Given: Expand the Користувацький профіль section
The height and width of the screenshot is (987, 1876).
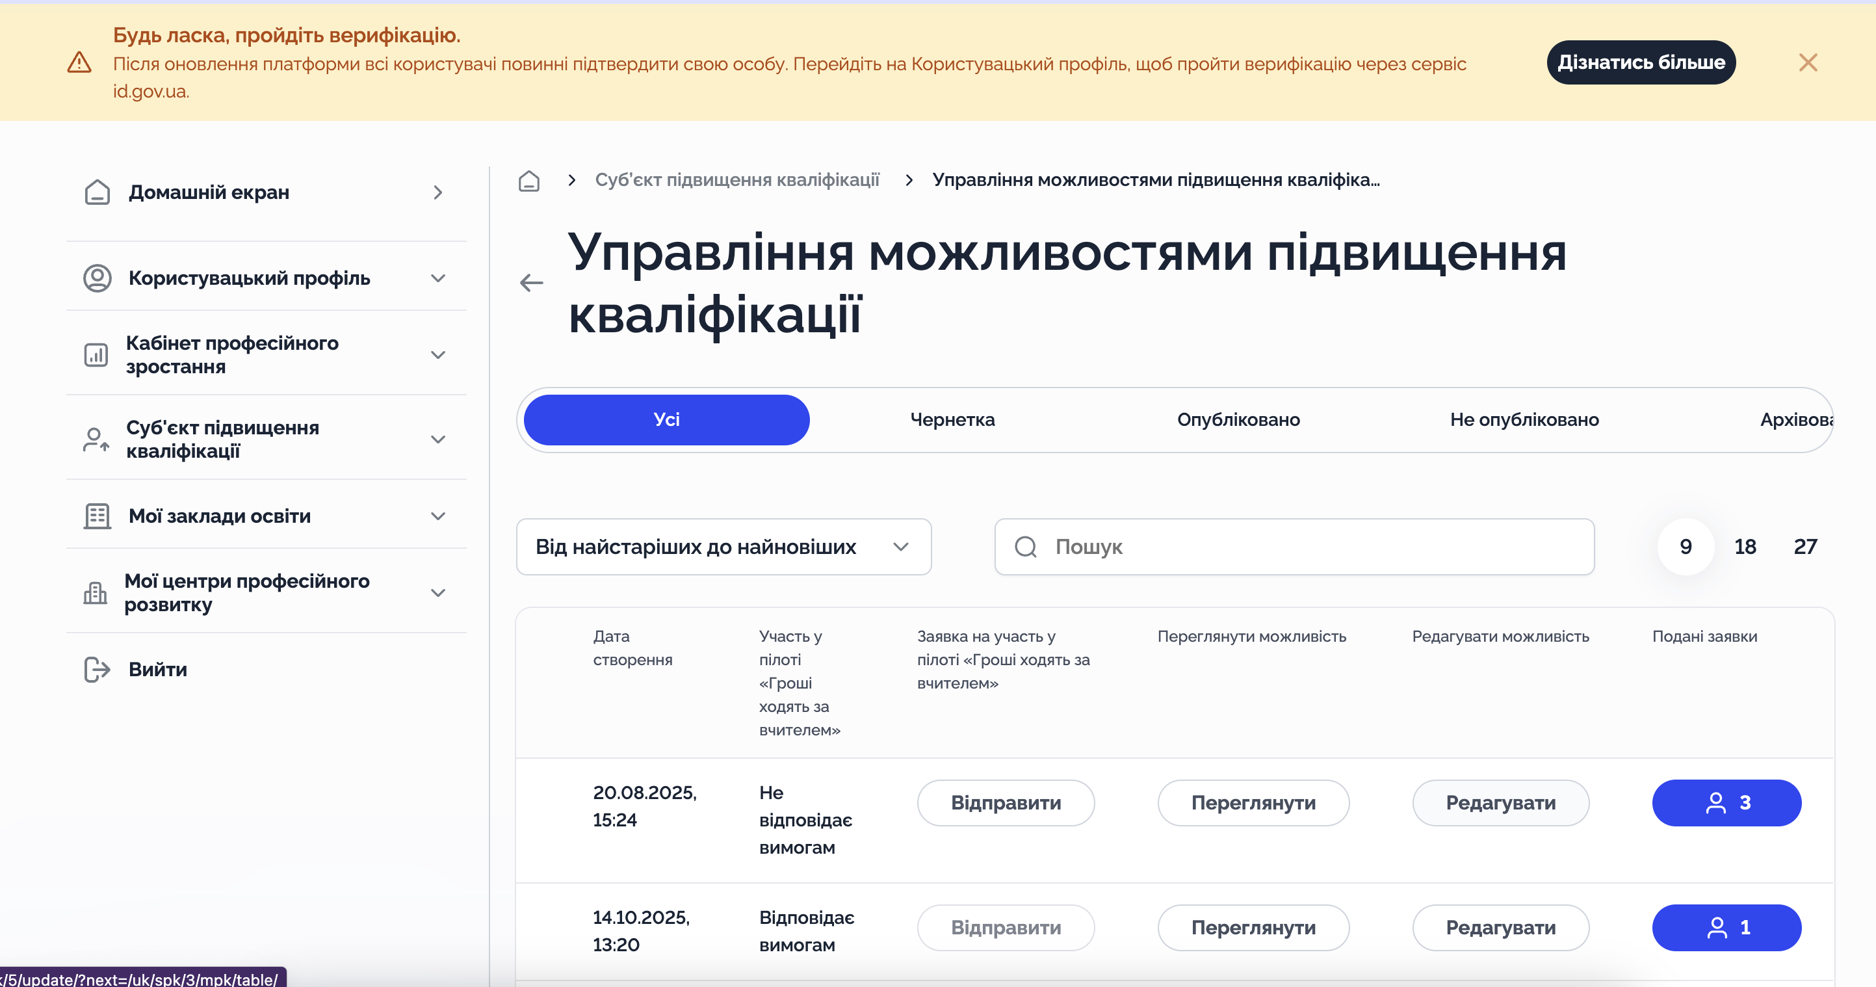Looking at the screenshot, I should tap(437, 278).
